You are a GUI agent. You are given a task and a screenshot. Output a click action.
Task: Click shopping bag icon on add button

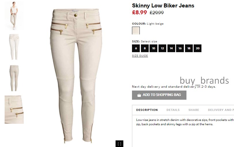pos(139,95)
